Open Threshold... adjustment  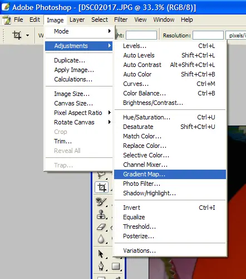170,227
